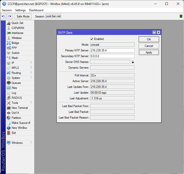184x174 pixels.
Task: Click the redo arrow icon in toolbar
Action: pyautogui.click(x=9, y=16)
